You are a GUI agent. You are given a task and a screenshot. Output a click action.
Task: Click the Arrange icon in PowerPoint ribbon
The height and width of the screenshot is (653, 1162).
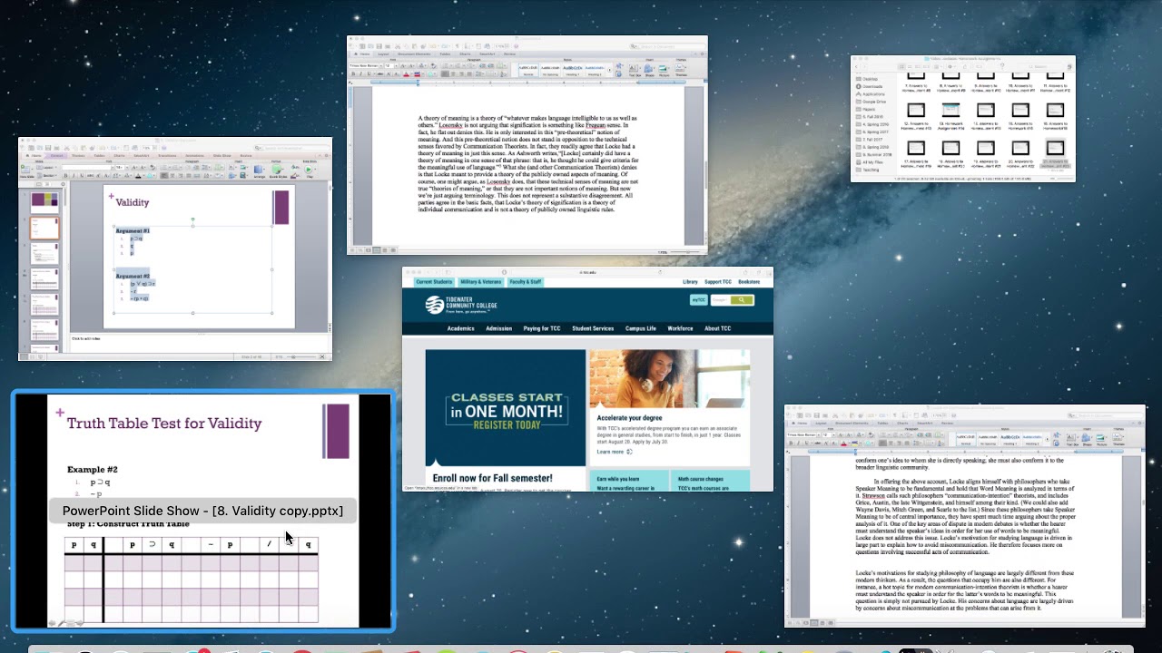pos(258,170)
